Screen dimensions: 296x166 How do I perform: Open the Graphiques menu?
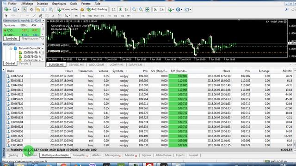(x=59, y=4)
